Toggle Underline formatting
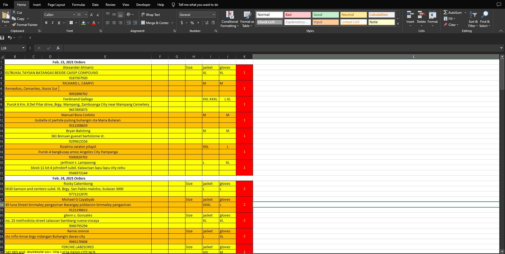Viewport: 505px width, 254px height. point(59,23)
